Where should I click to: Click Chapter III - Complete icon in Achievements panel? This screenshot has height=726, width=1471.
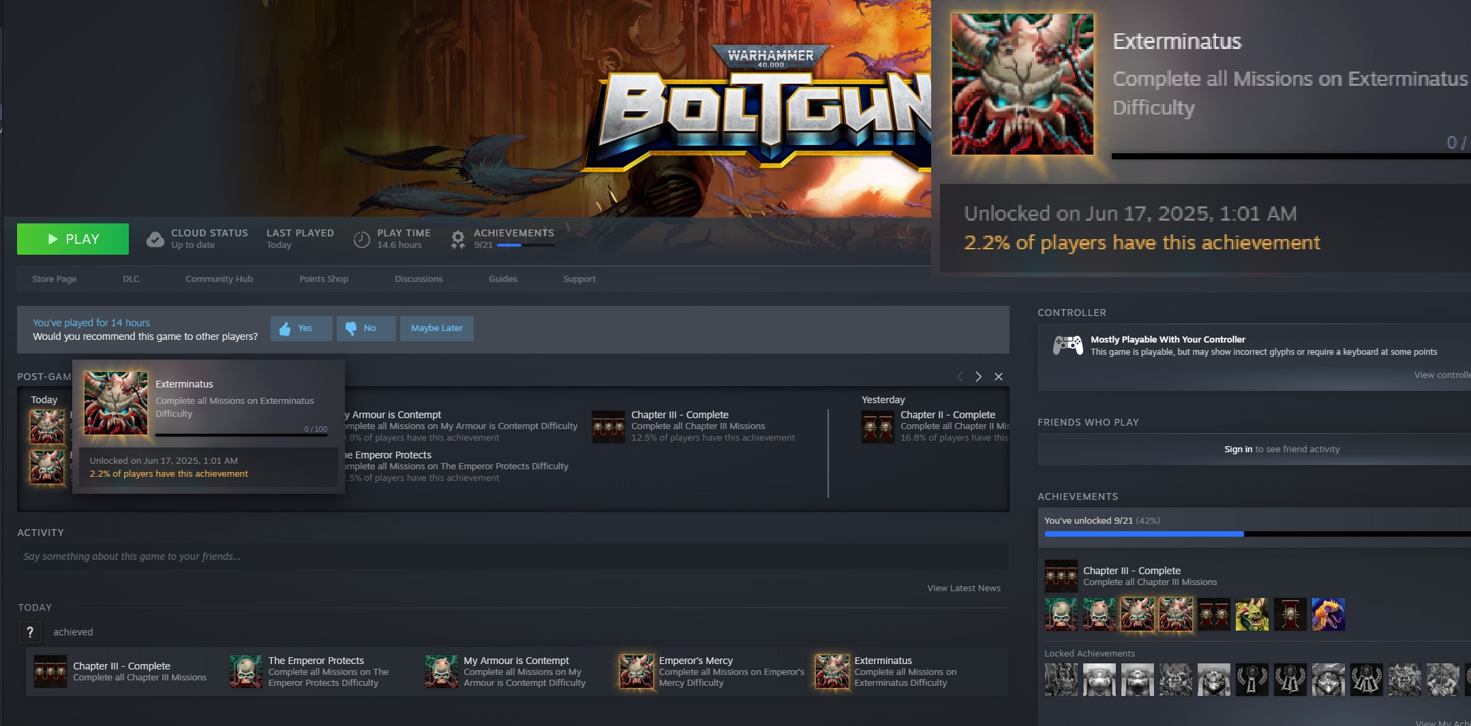tap(1061, 576)
